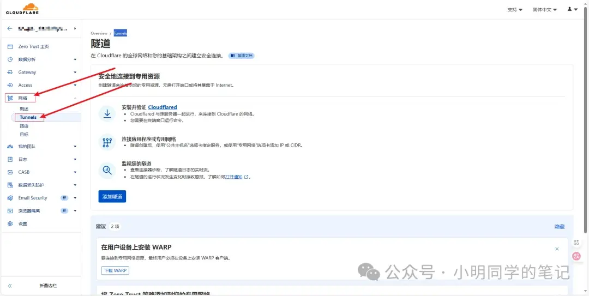Click the 折叠边栏 label
This screenshot has height=296, width=589.
pos(47,286)
